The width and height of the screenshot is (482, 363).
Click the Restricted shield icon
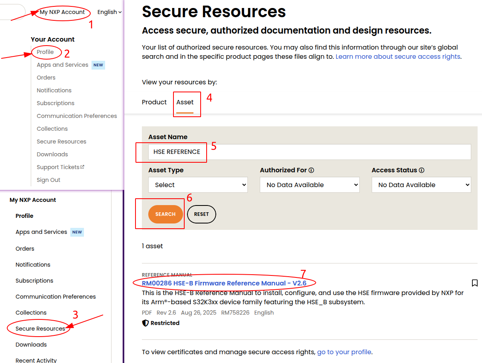(145, 323)
